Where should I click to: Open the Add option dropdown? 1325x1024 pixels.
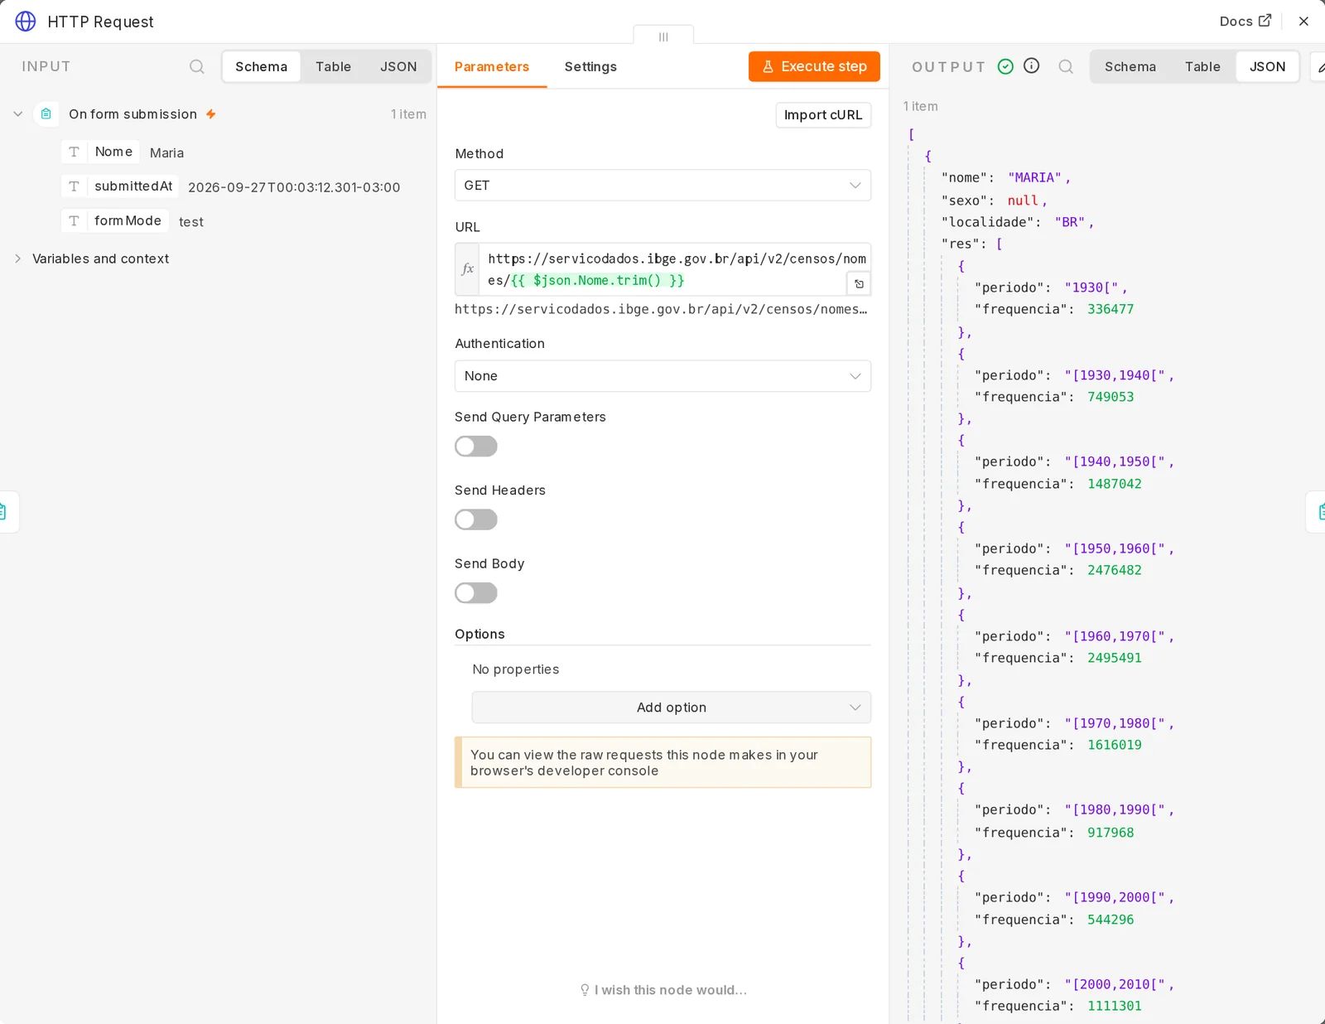[x=672, y=708]
